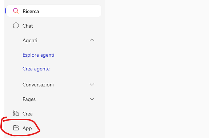Click the magnifying glass Ricerca icon
The width and height of the screenshot is (209, 138).
click(x=16, y=11)
